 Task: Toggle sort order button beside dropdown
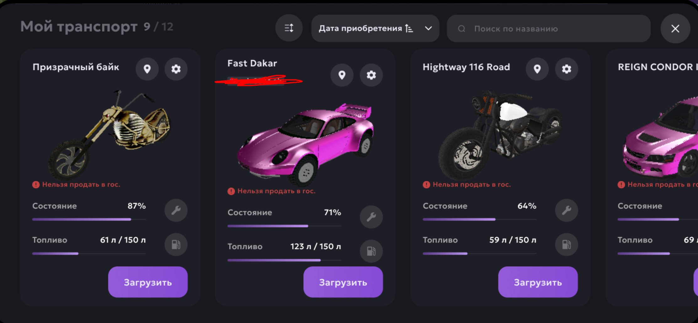coord(289,28)
